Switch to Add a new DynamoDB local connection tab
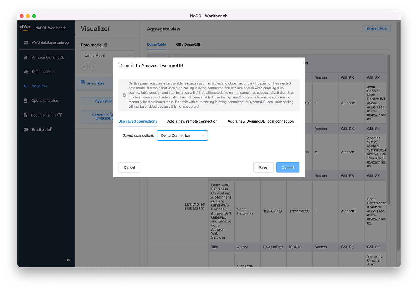 261,121
